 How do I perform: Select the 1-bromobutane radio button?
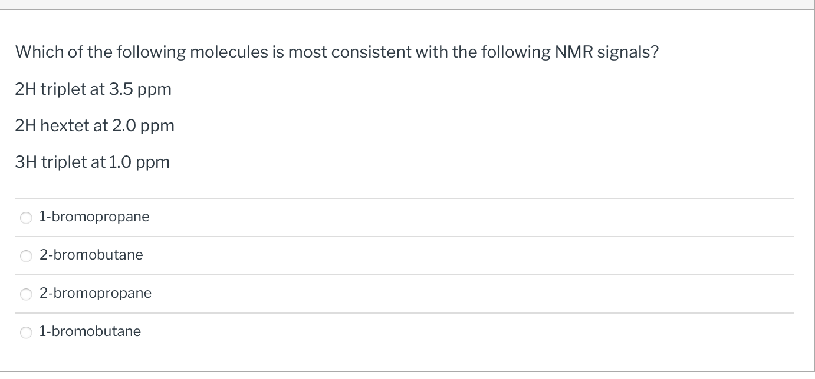click(x=26, y=332)
